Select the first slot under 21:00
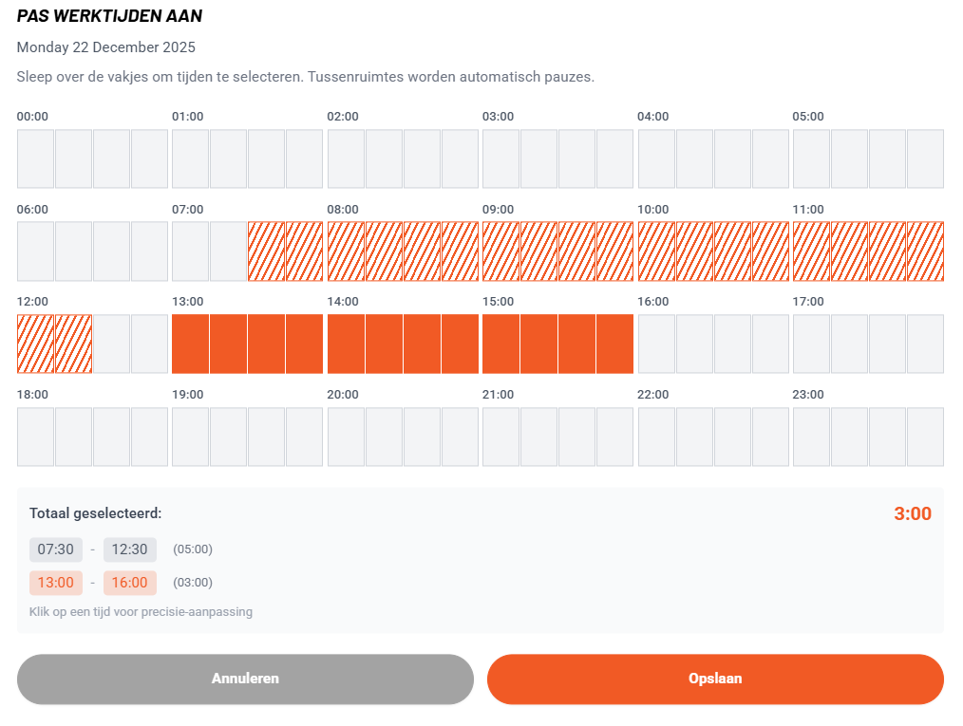Viewport: 963px width, 726px height. point(500,437)
